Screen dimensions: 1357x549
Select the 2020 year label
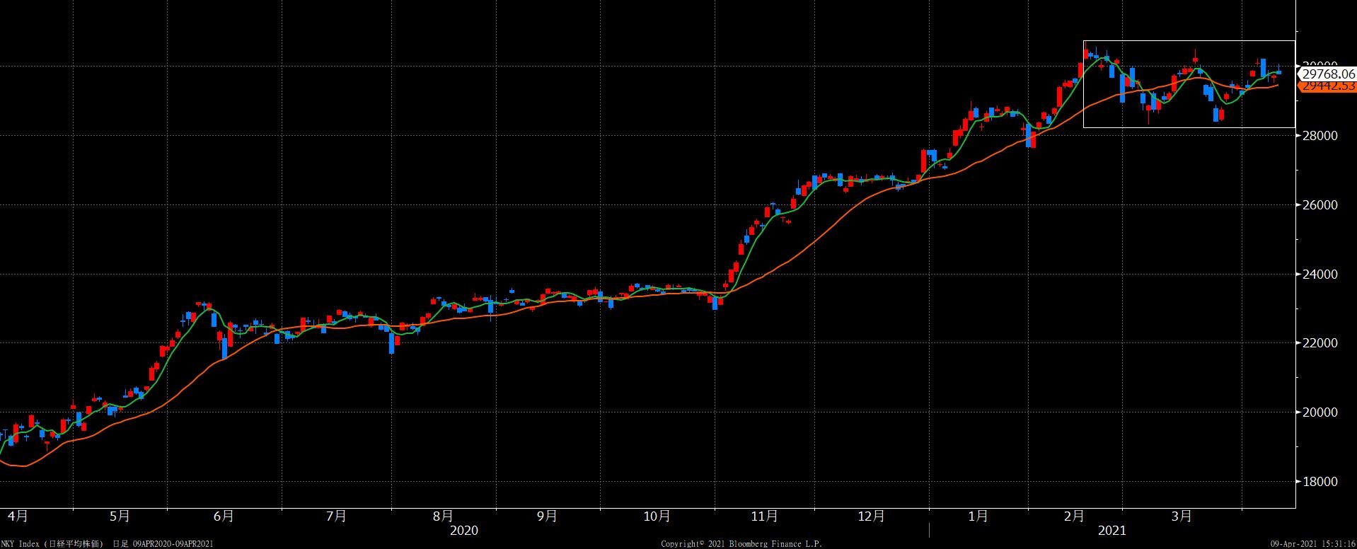pyautogui.click(x=464, y=531)
